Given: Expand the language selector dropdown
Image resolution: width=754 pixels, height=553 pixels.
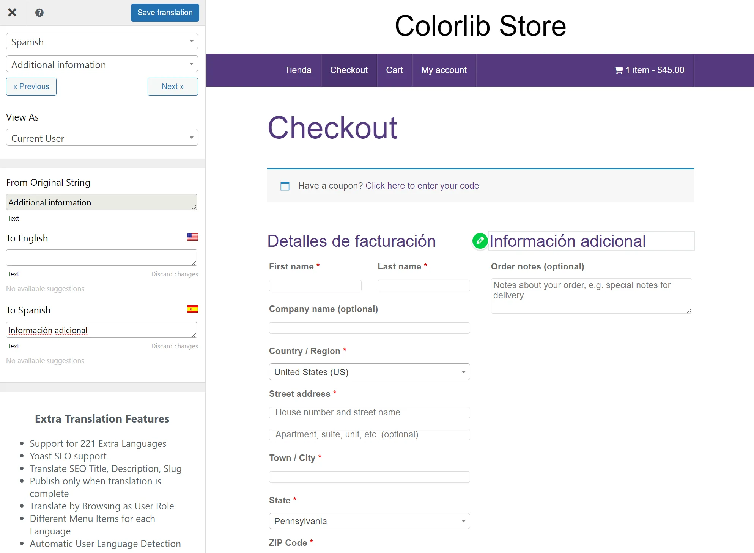Looking at the screenshot, I should click(x=102, y=42).
